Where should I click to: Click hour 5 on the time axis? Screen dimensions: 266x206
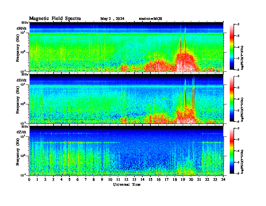[70, 180]
